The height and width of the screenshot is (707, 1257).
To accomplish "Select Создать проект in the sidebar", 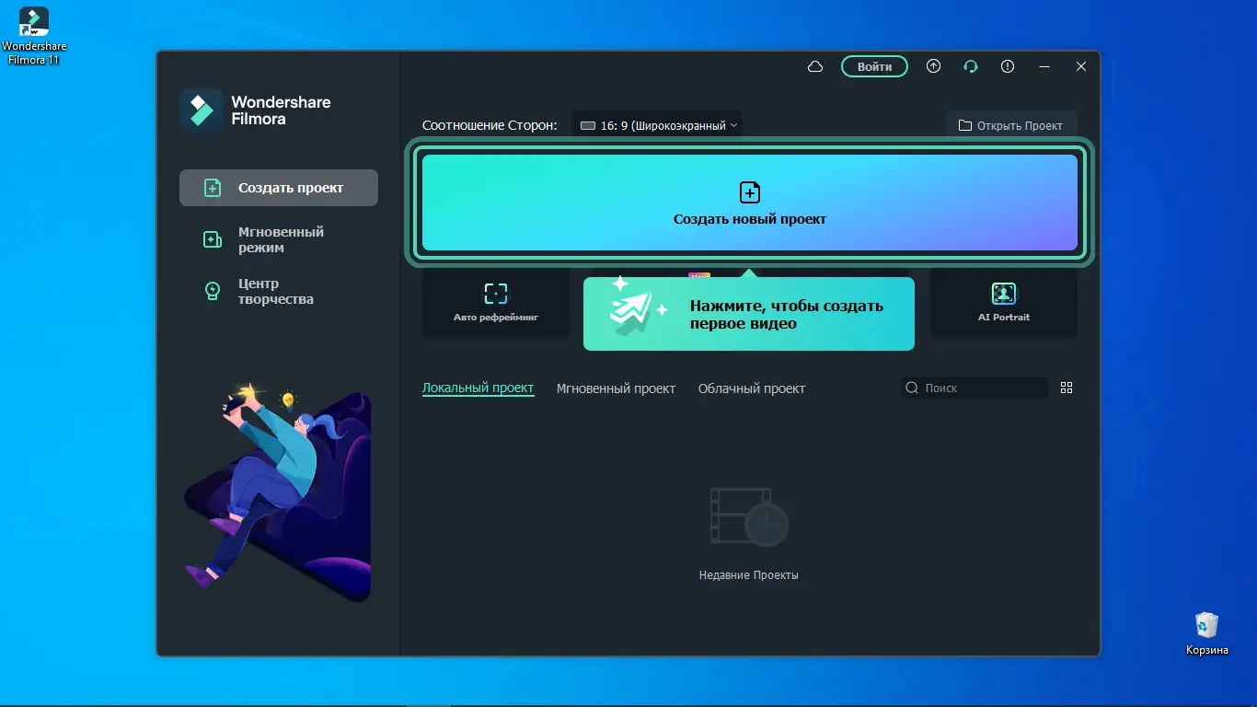I will click(x=279, y=188).
